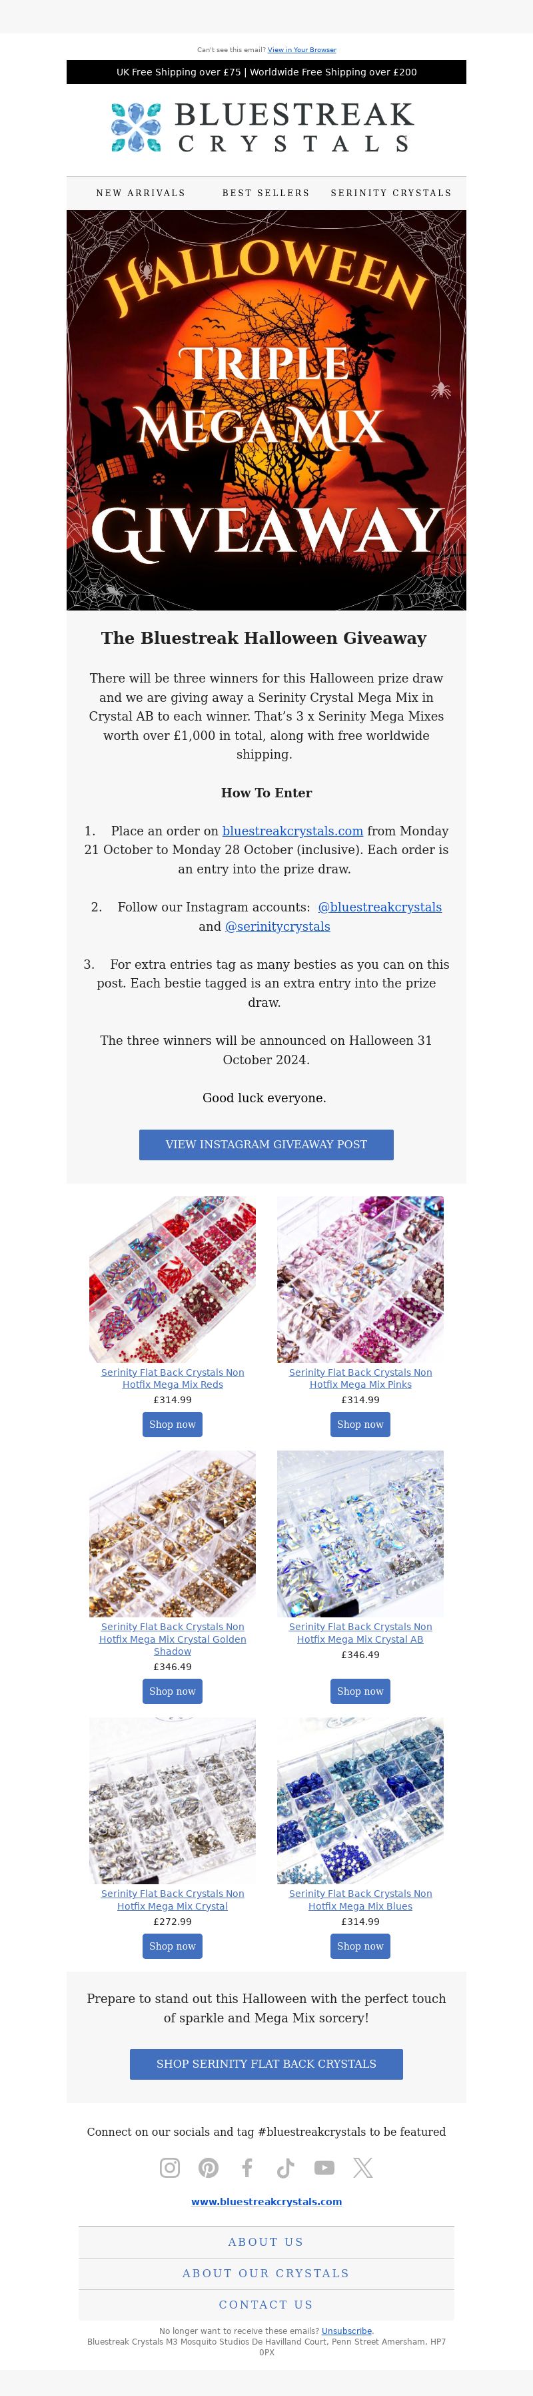Open the Best Sellers menu item
This screenshot has width=533, height=2396.
266,193
